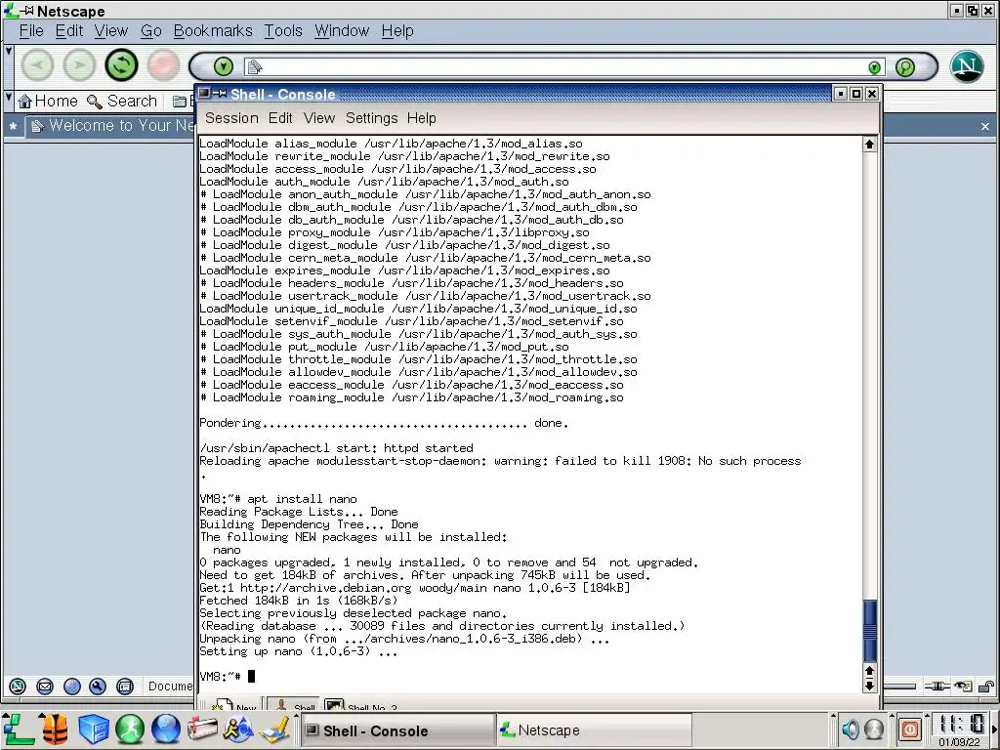
Task: Reload the page with green Reload button
Action: click(121, 65)
